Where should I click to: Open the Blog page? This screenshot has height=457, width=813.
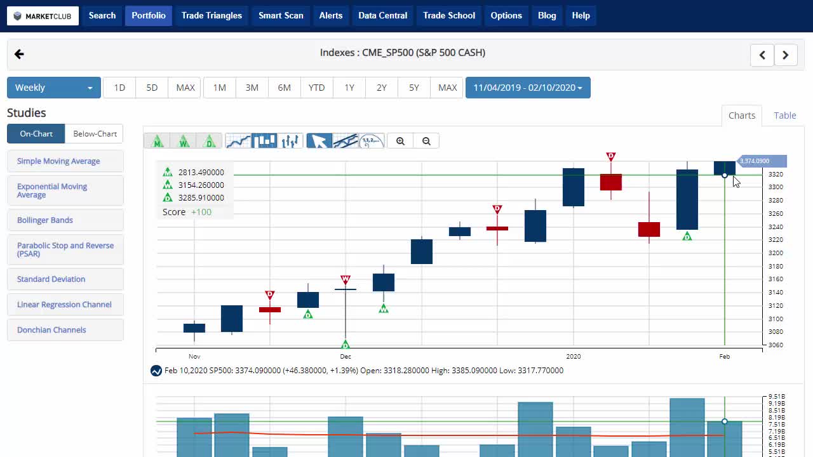[547, 15]
